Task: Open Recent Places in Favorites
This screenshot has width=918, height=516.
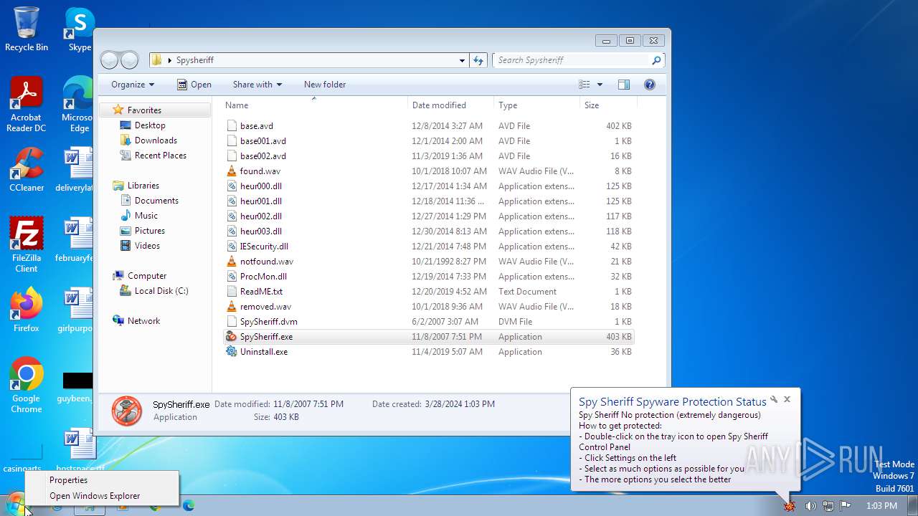Action: [161, 156]
